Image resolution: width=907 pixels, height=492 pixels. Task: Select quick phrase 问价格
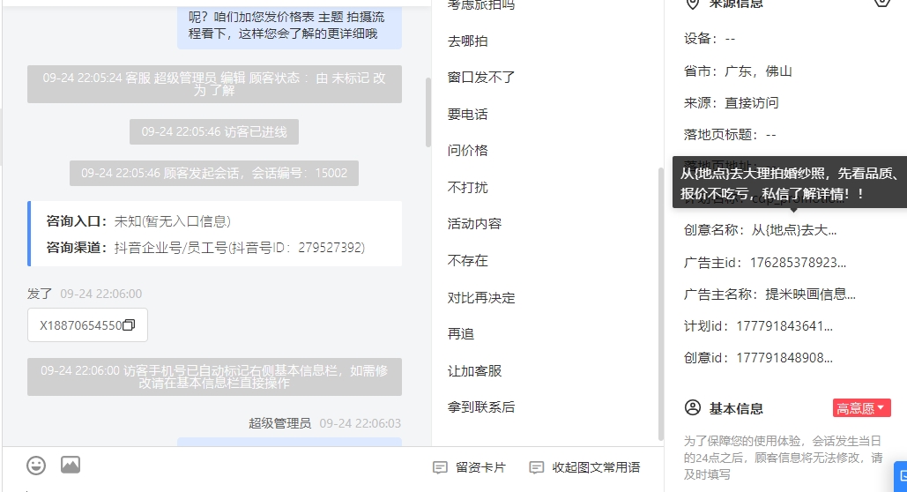point(467,151)
